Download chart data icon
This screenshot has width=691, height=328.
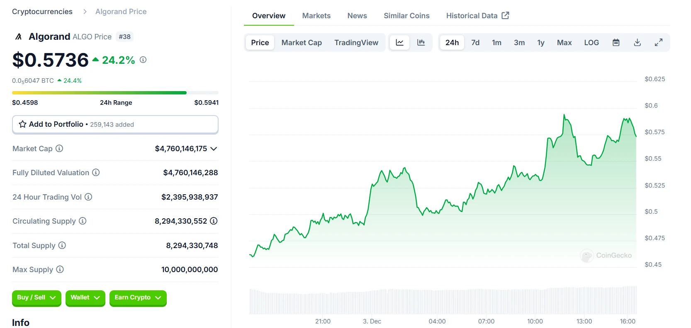click(637, 42)
